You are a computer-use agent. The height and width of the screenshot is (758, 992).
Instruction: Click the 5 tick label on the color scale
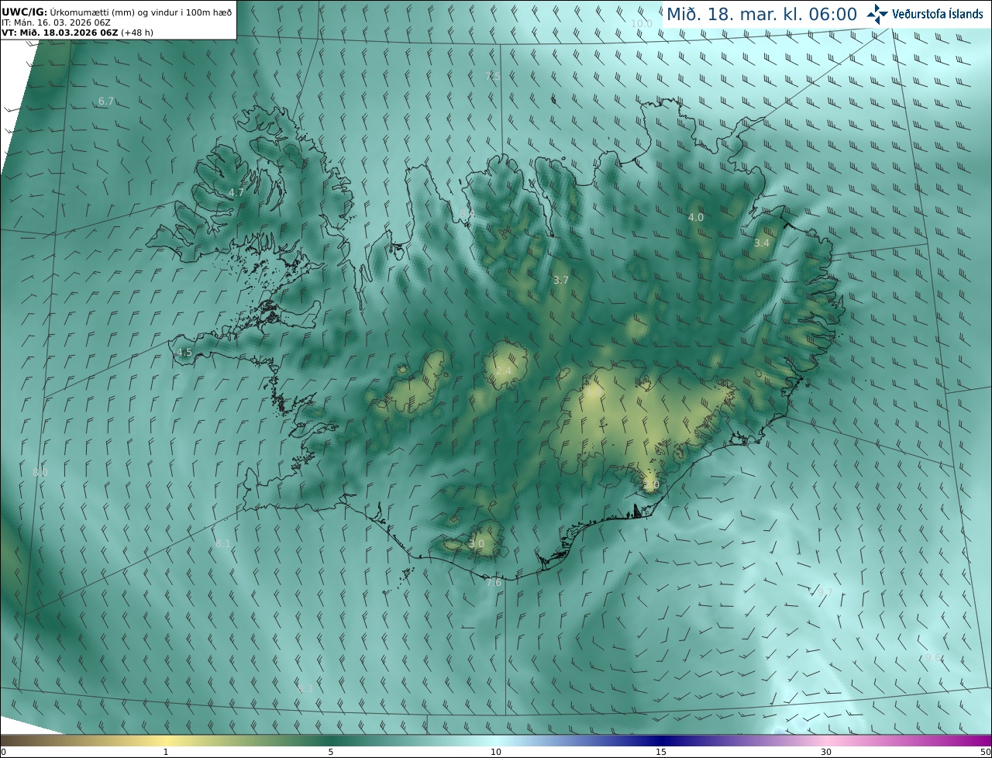point(331,752)
